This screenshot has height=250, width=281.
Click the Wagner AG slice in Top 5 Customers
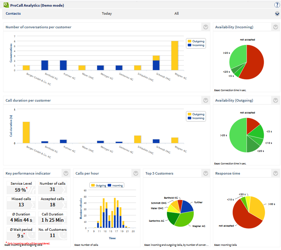click(x=185, y=219)
